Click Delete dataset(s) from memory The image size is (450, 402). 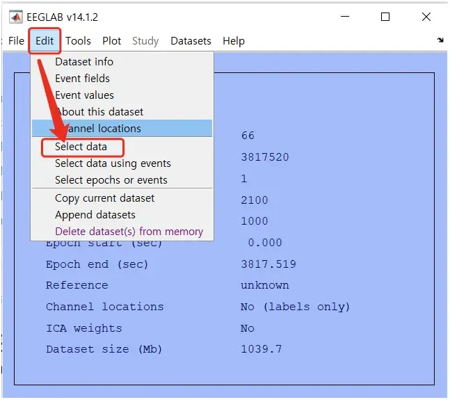click(x=129, y=232)
